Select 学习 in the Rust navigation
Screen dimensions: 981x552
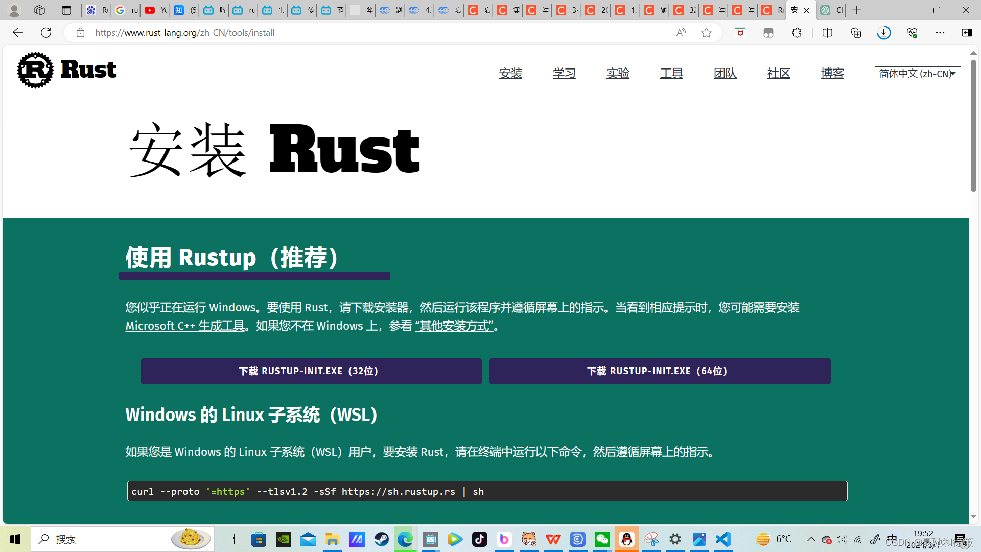coord(564,73)
